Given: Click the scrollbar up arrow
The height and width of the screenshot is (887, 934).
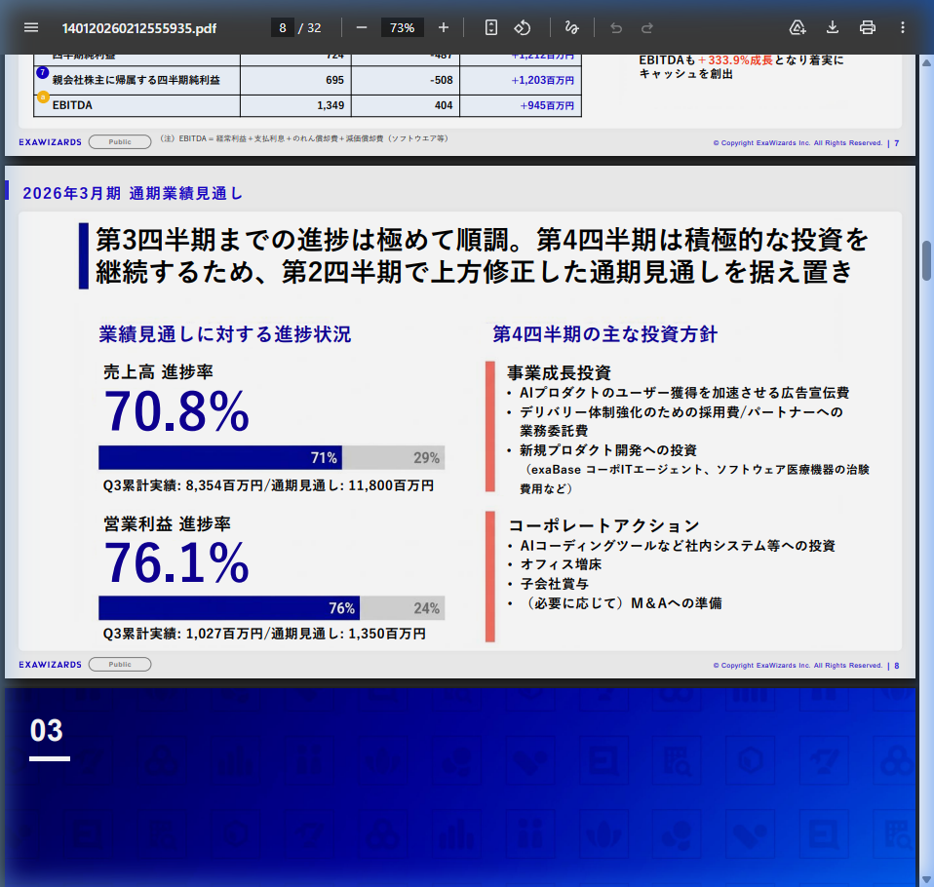Looking at the screenshot, I should 923,61.
